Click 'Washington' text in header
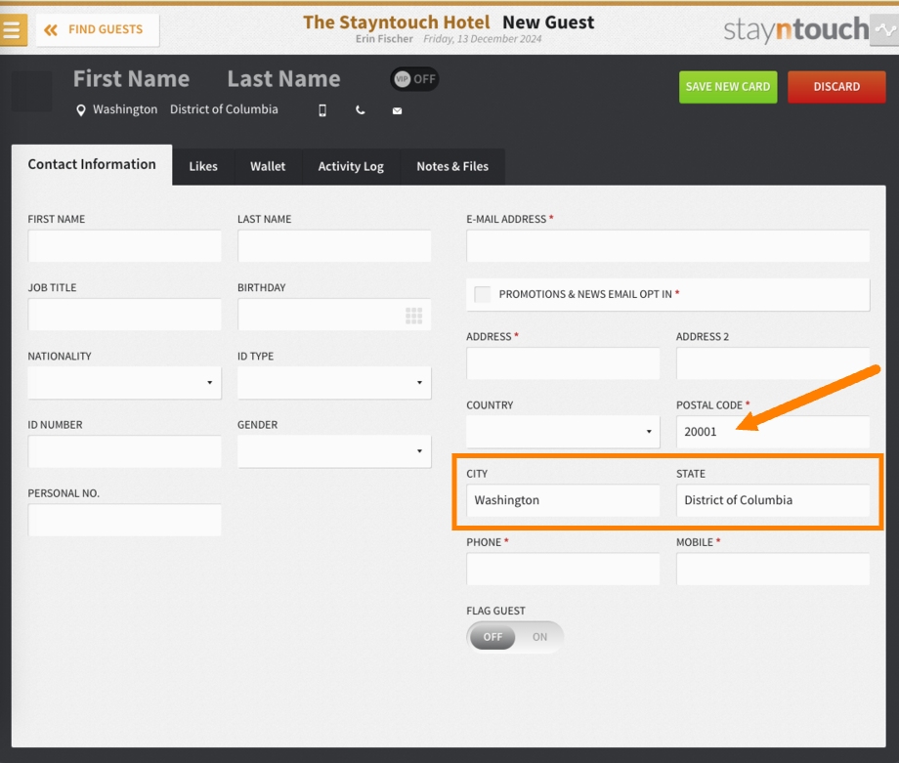 tap(125, 109)
